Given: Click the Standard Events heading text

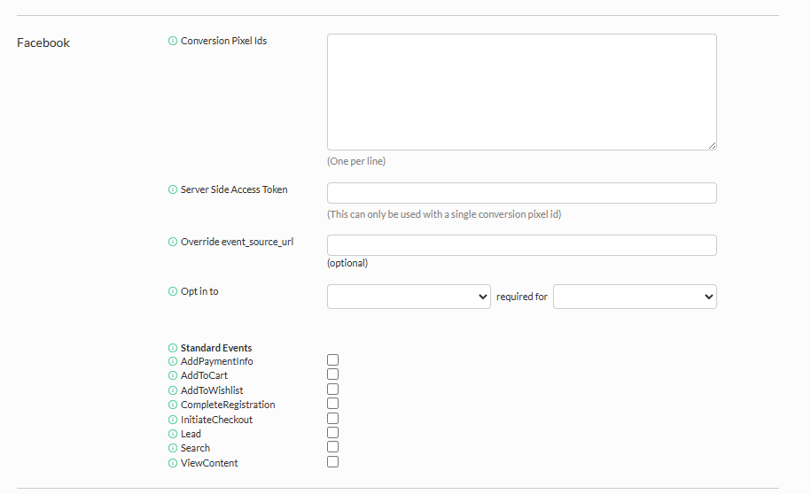Looking at the screenshot, I should click(x=216, y=348).
